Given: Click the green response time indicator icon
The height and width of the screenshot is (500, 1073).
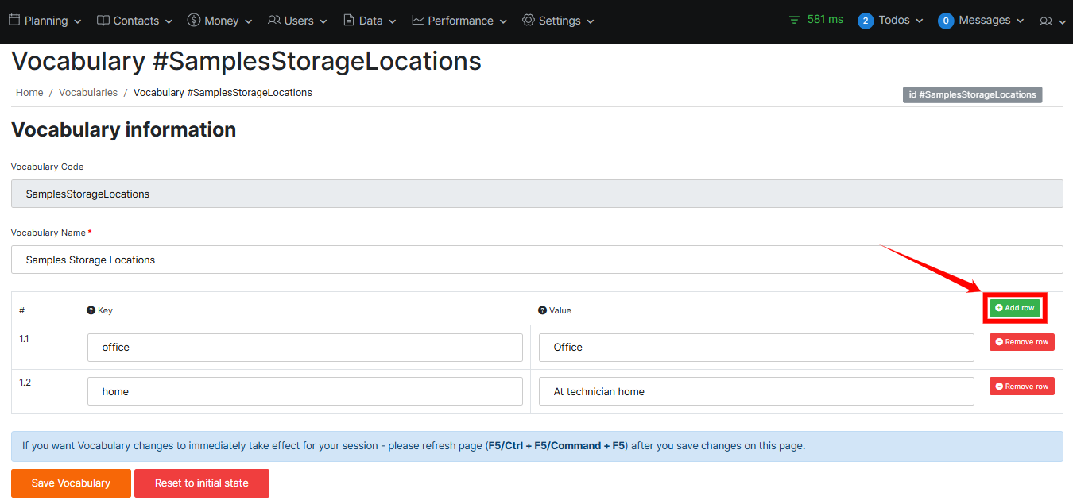Looking at the screenshot, I should point(794,20).
